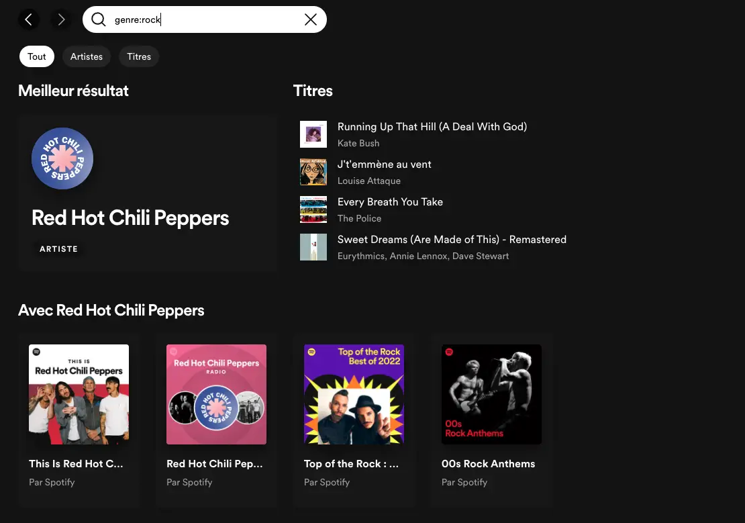Click into the genre:rock search field

[204, 19]
